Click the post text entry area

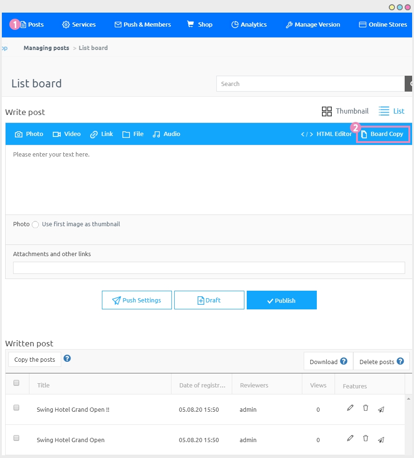click(x=208, y=179)
